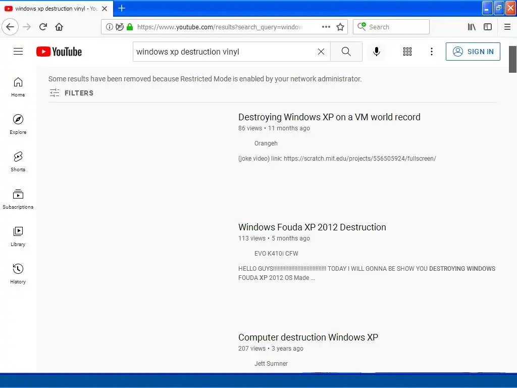Screen dimensions: 517x388
Task: Open the browser home page
Action: (x=59, y=27)
